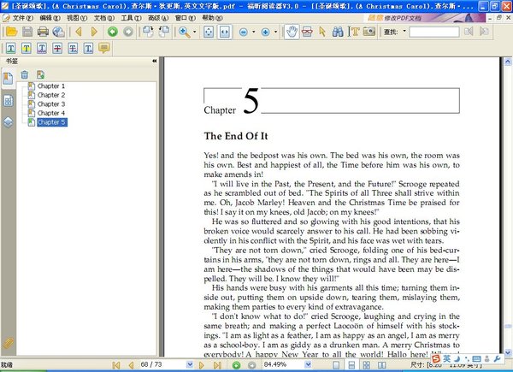The width and height of the screenshot is (513, 372).
Task: Select the Replace text markup tool
Action: coord(73,49)
